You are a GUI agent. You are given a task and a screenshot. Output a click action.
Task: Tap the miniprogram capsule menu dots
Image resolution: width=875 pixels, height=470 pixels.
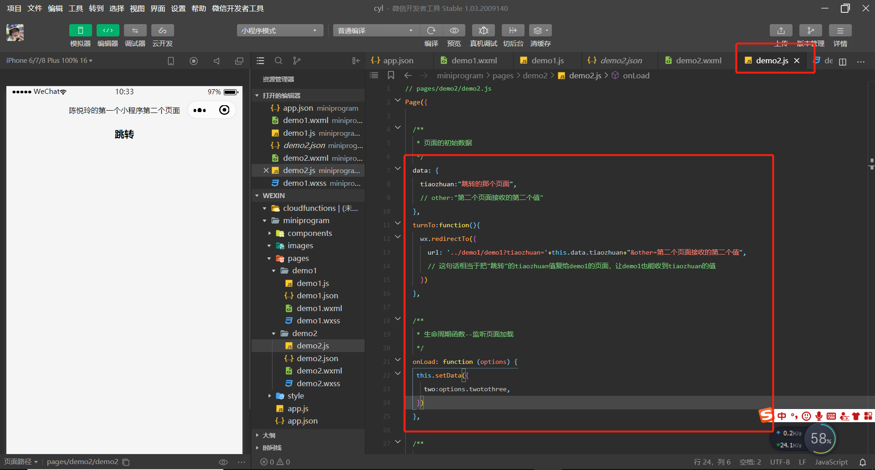pyautogui.click(x=200, y=110)
